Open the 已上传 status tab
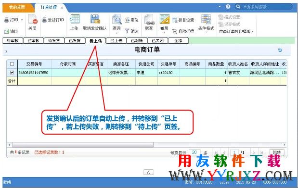The height and width of the screenshot is (188, 298). [x=117, y=40]
